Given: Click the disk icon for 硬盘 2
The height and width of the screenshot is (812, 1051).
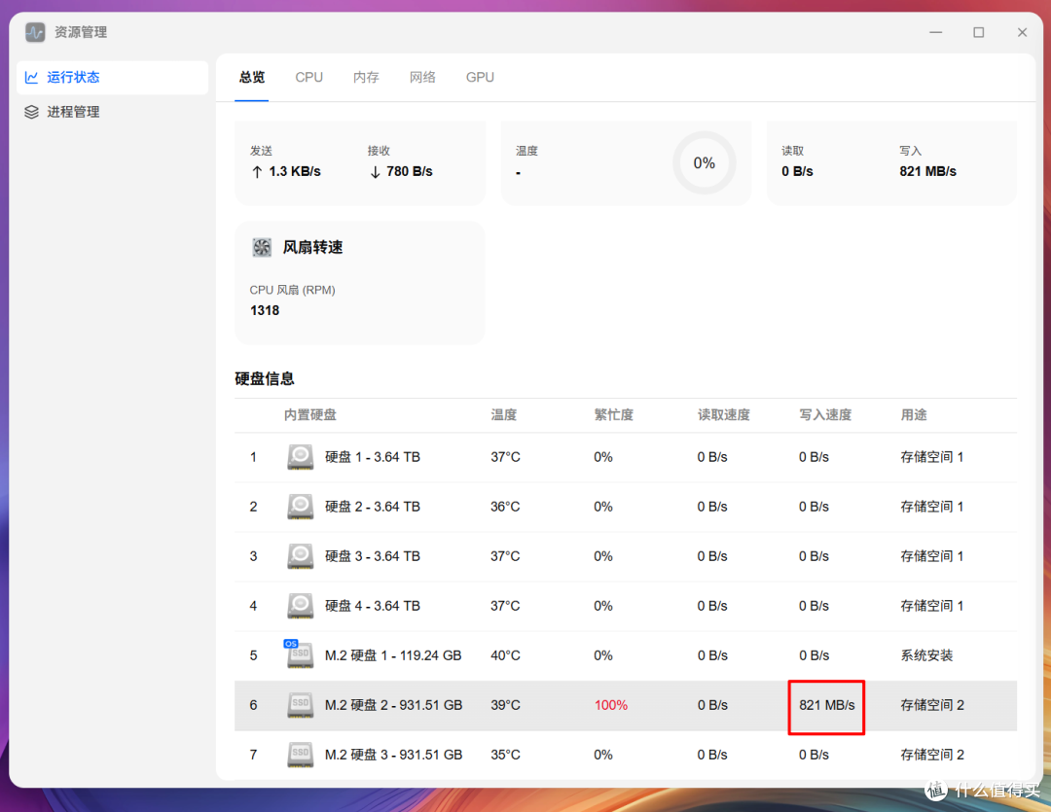Looking at the screenshot, I should 301,508.
